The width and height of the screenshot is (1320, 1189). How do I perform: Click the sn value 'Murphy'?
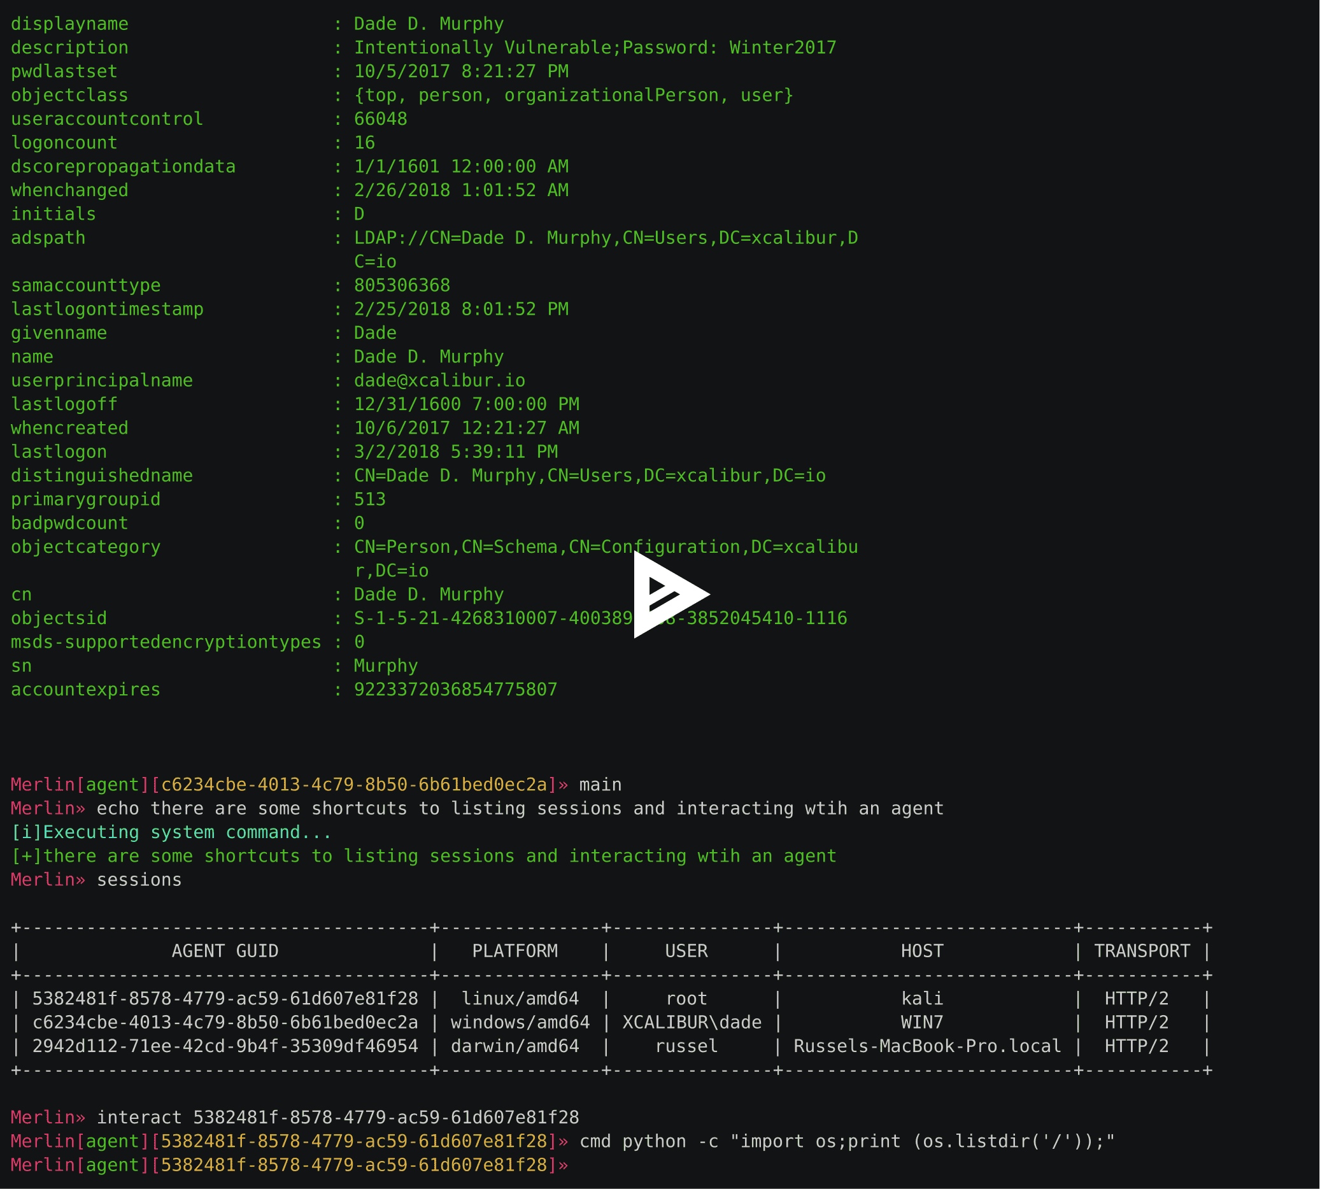pos(386,666)
